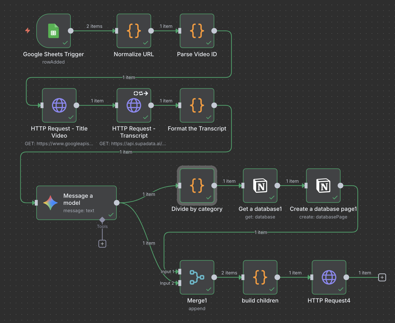The height and width of the screenshot is (323, 395).
Task: Click the 'Google Sheets Trigger' node label
Action: pos(53,54)
